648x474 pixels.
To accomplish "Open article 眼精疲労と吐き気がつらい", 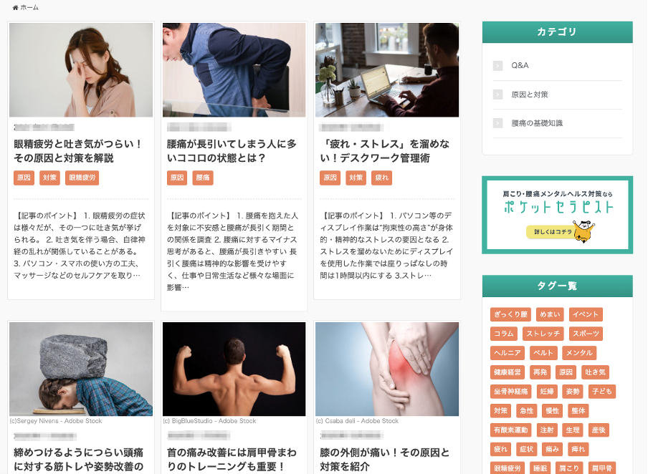I will [77, 150].
